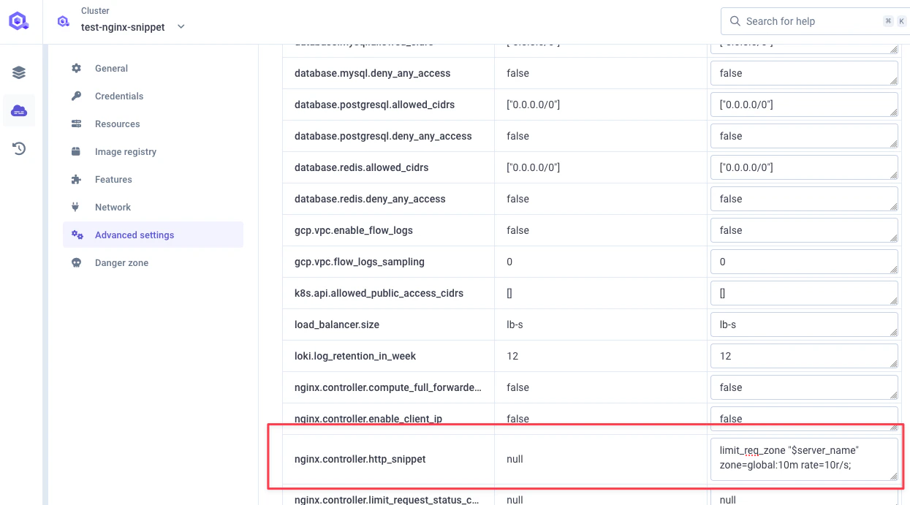
Task: Toggle database.redis.deny_any_access value field
Action: 804,198
